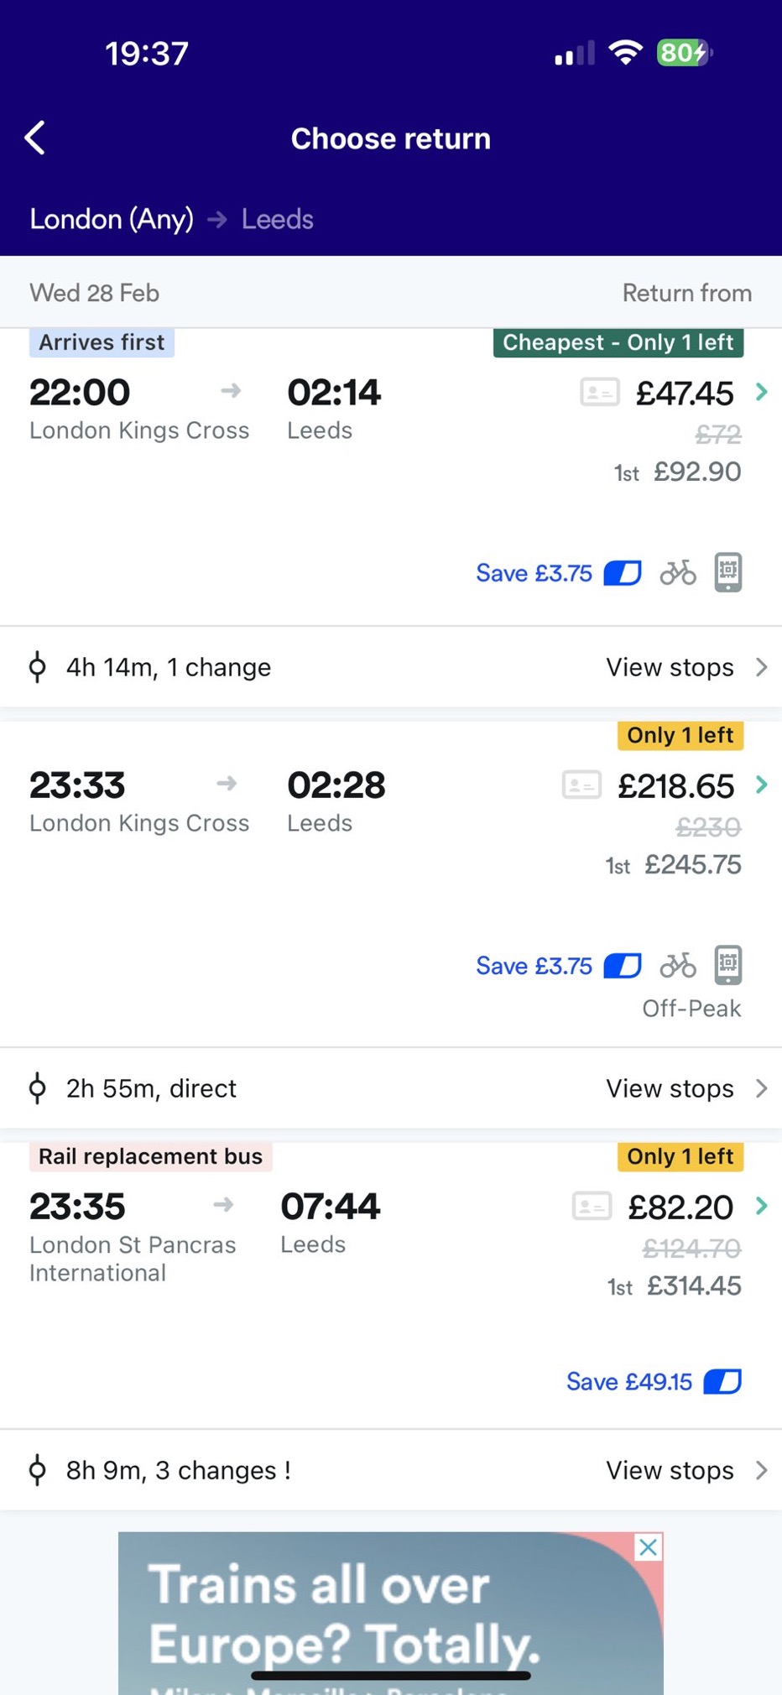782x1695 pixels.
Task: Select the £47.45 standard fare
Action: pyautogui.click(x=685, y=393)
